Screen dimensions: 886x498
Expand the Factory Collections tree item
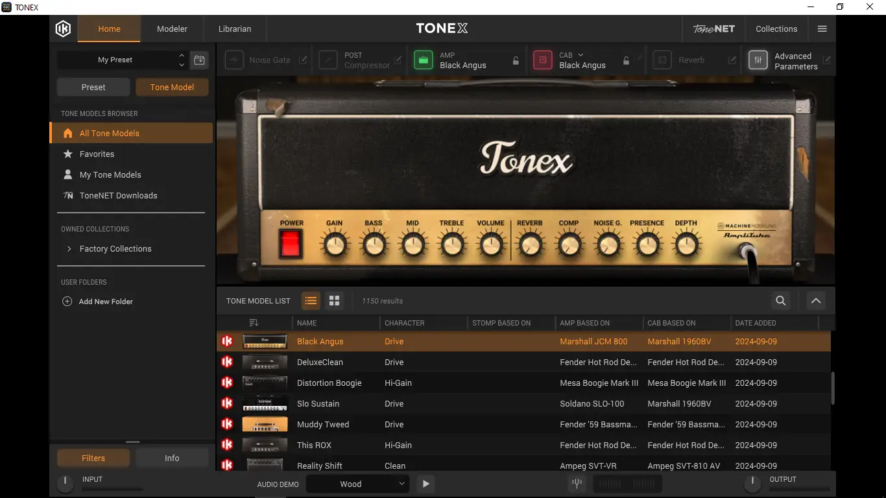point(69,249)
